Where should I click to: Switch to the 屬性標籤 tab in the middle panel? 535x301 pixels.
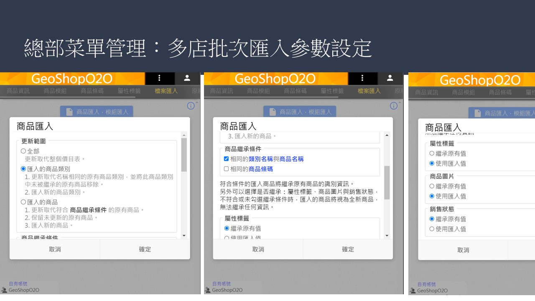[332, 91]
